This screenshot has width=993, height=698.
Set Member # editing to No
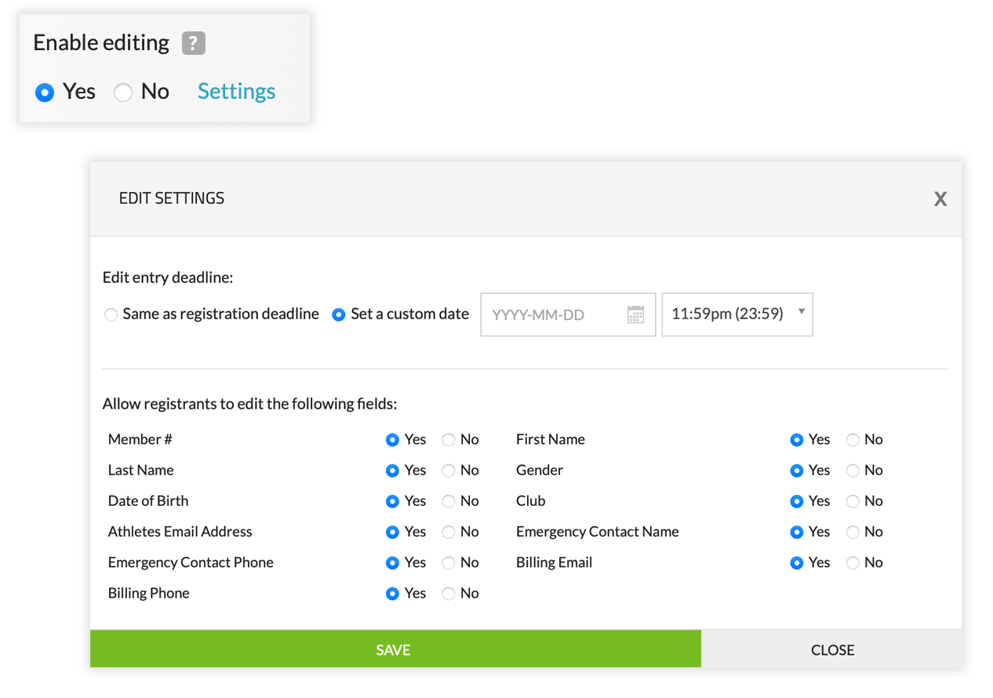point(449,440)
